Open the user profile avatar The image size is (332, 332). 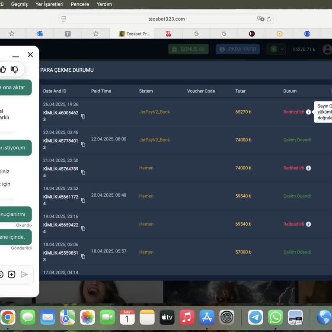pyautogui.click(x=327, y=49)
